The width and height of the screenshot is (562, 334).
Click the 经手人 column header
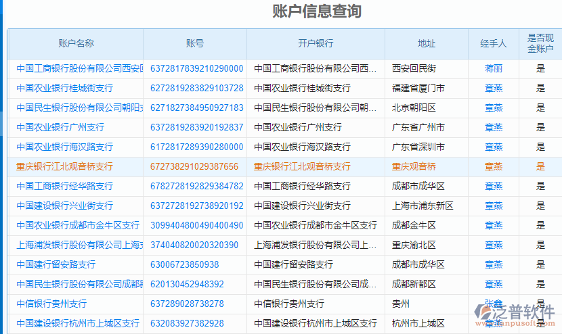click(x=494, y=44)
